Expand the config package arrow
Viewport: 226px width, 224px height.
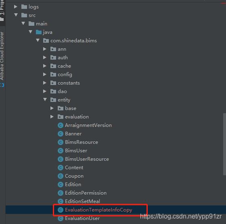[45, 75]
